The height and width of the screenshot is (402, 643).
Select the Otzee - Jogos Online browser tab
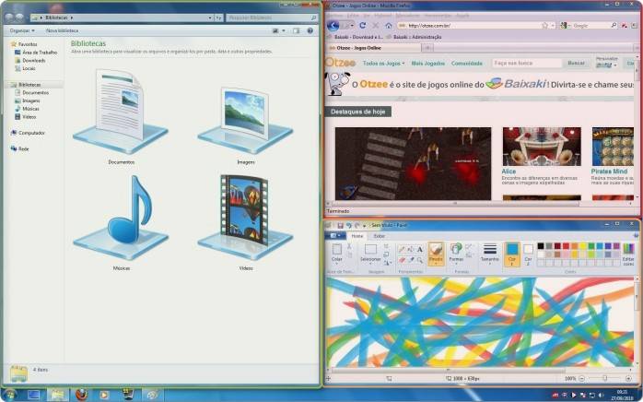(373, 48)
